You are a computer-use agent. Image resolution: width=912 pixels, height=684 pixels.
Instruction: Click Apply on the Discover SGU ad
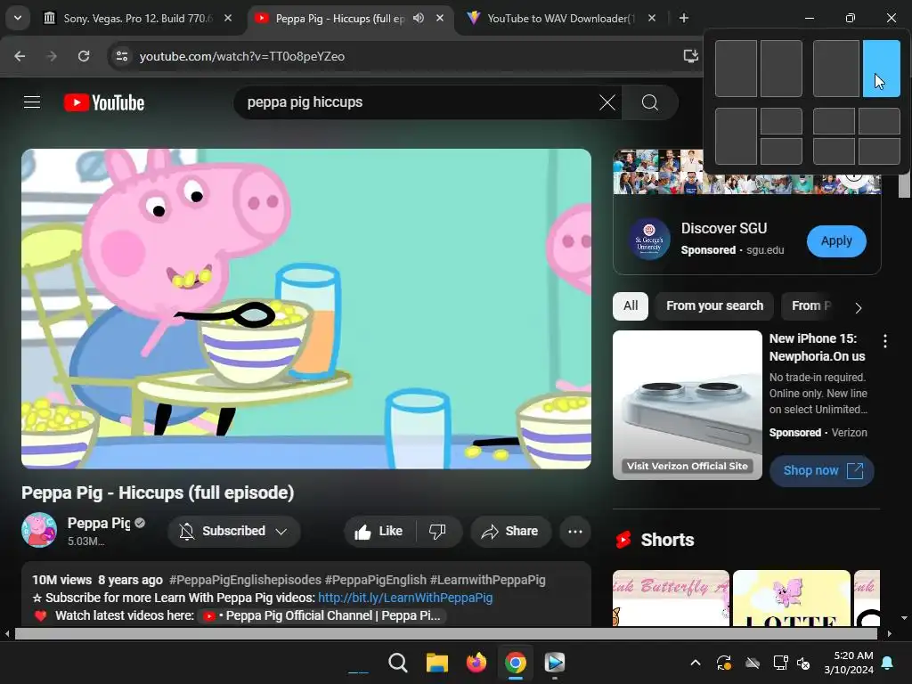836,240
